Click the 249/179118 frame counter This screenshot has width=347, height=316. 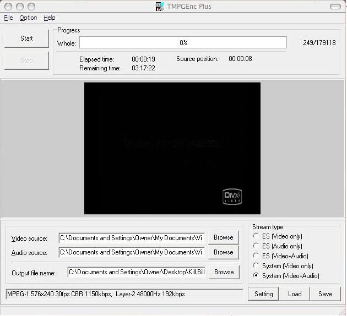[319, 43]
